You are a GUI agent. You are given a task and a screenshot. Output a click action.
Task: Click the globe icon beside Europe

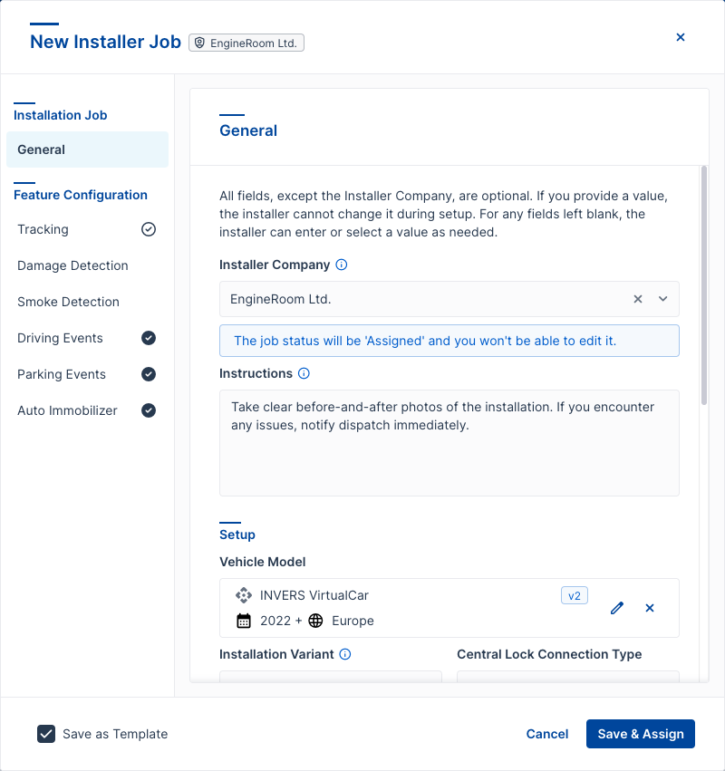point(314,621)
